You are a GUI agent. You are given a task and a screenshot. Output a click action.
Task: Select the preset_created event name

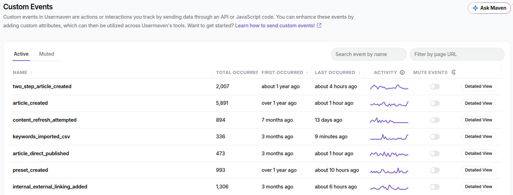point(30,170)
